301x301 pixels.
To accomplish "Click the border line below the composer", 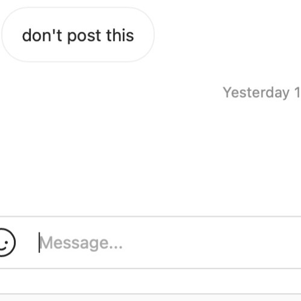I will (150, 268).
